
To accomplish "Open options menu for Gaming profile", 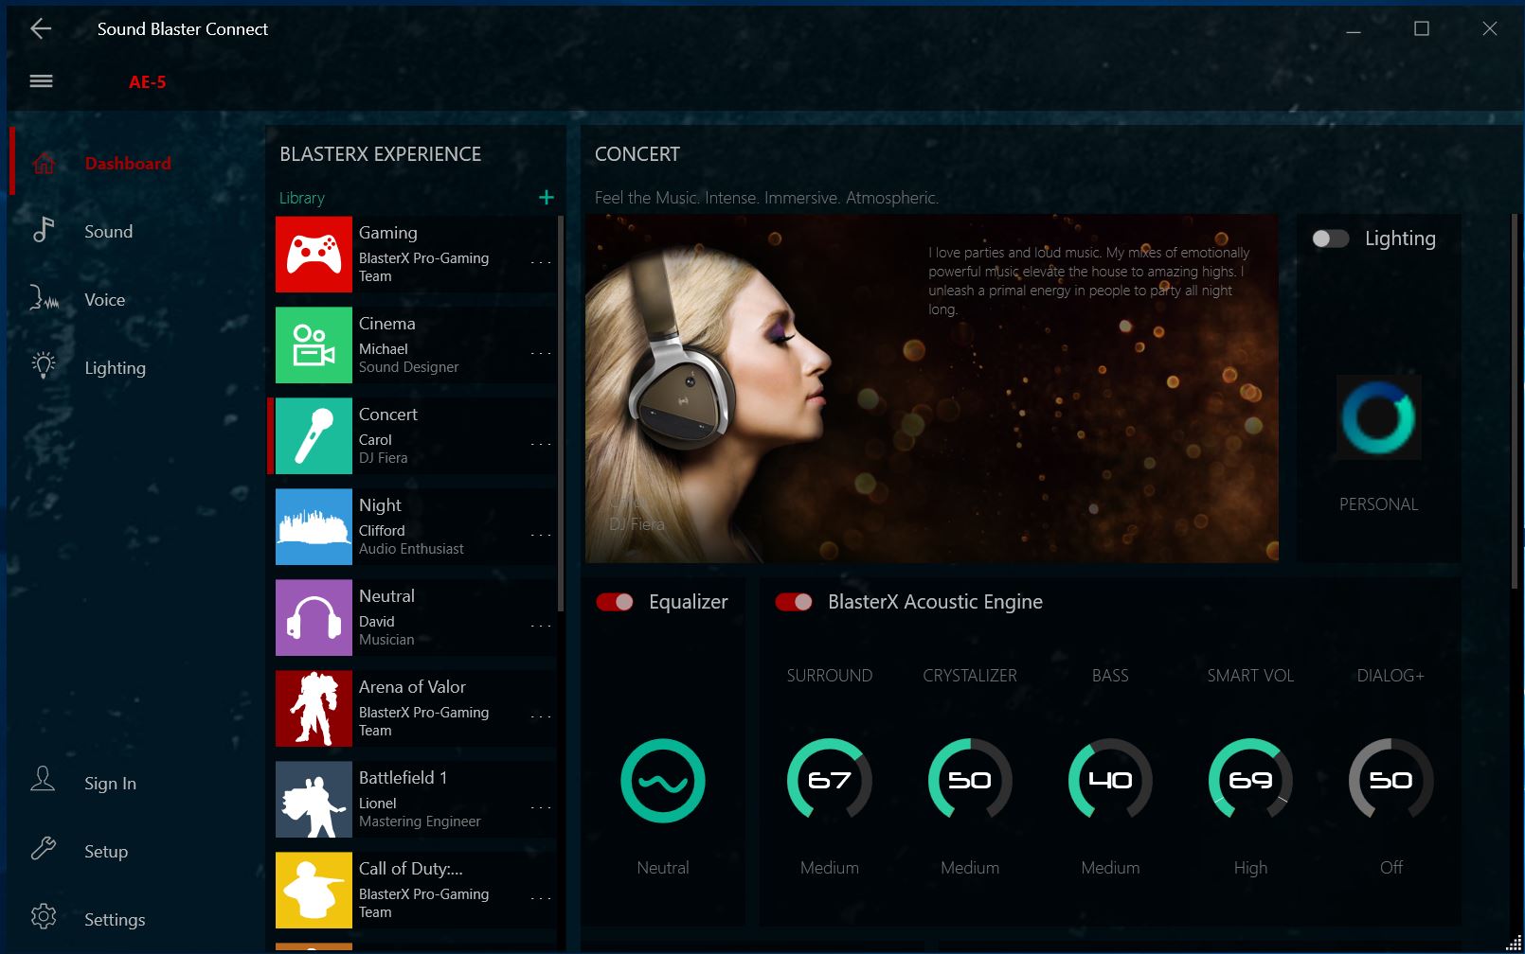I will click(541, 262).
